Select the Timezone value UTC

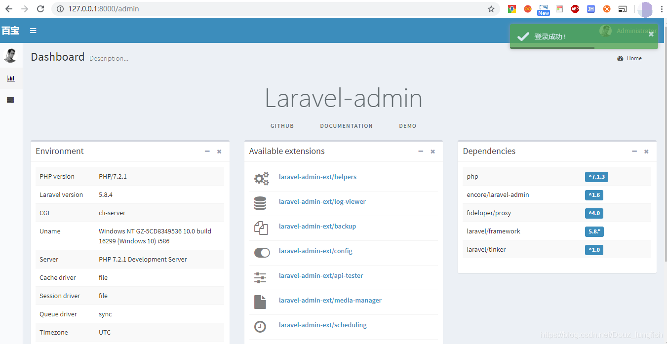coord(105,333)
